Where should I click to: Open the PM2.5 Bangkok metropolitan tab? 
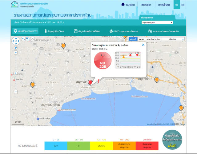click(x=124, y=31)
